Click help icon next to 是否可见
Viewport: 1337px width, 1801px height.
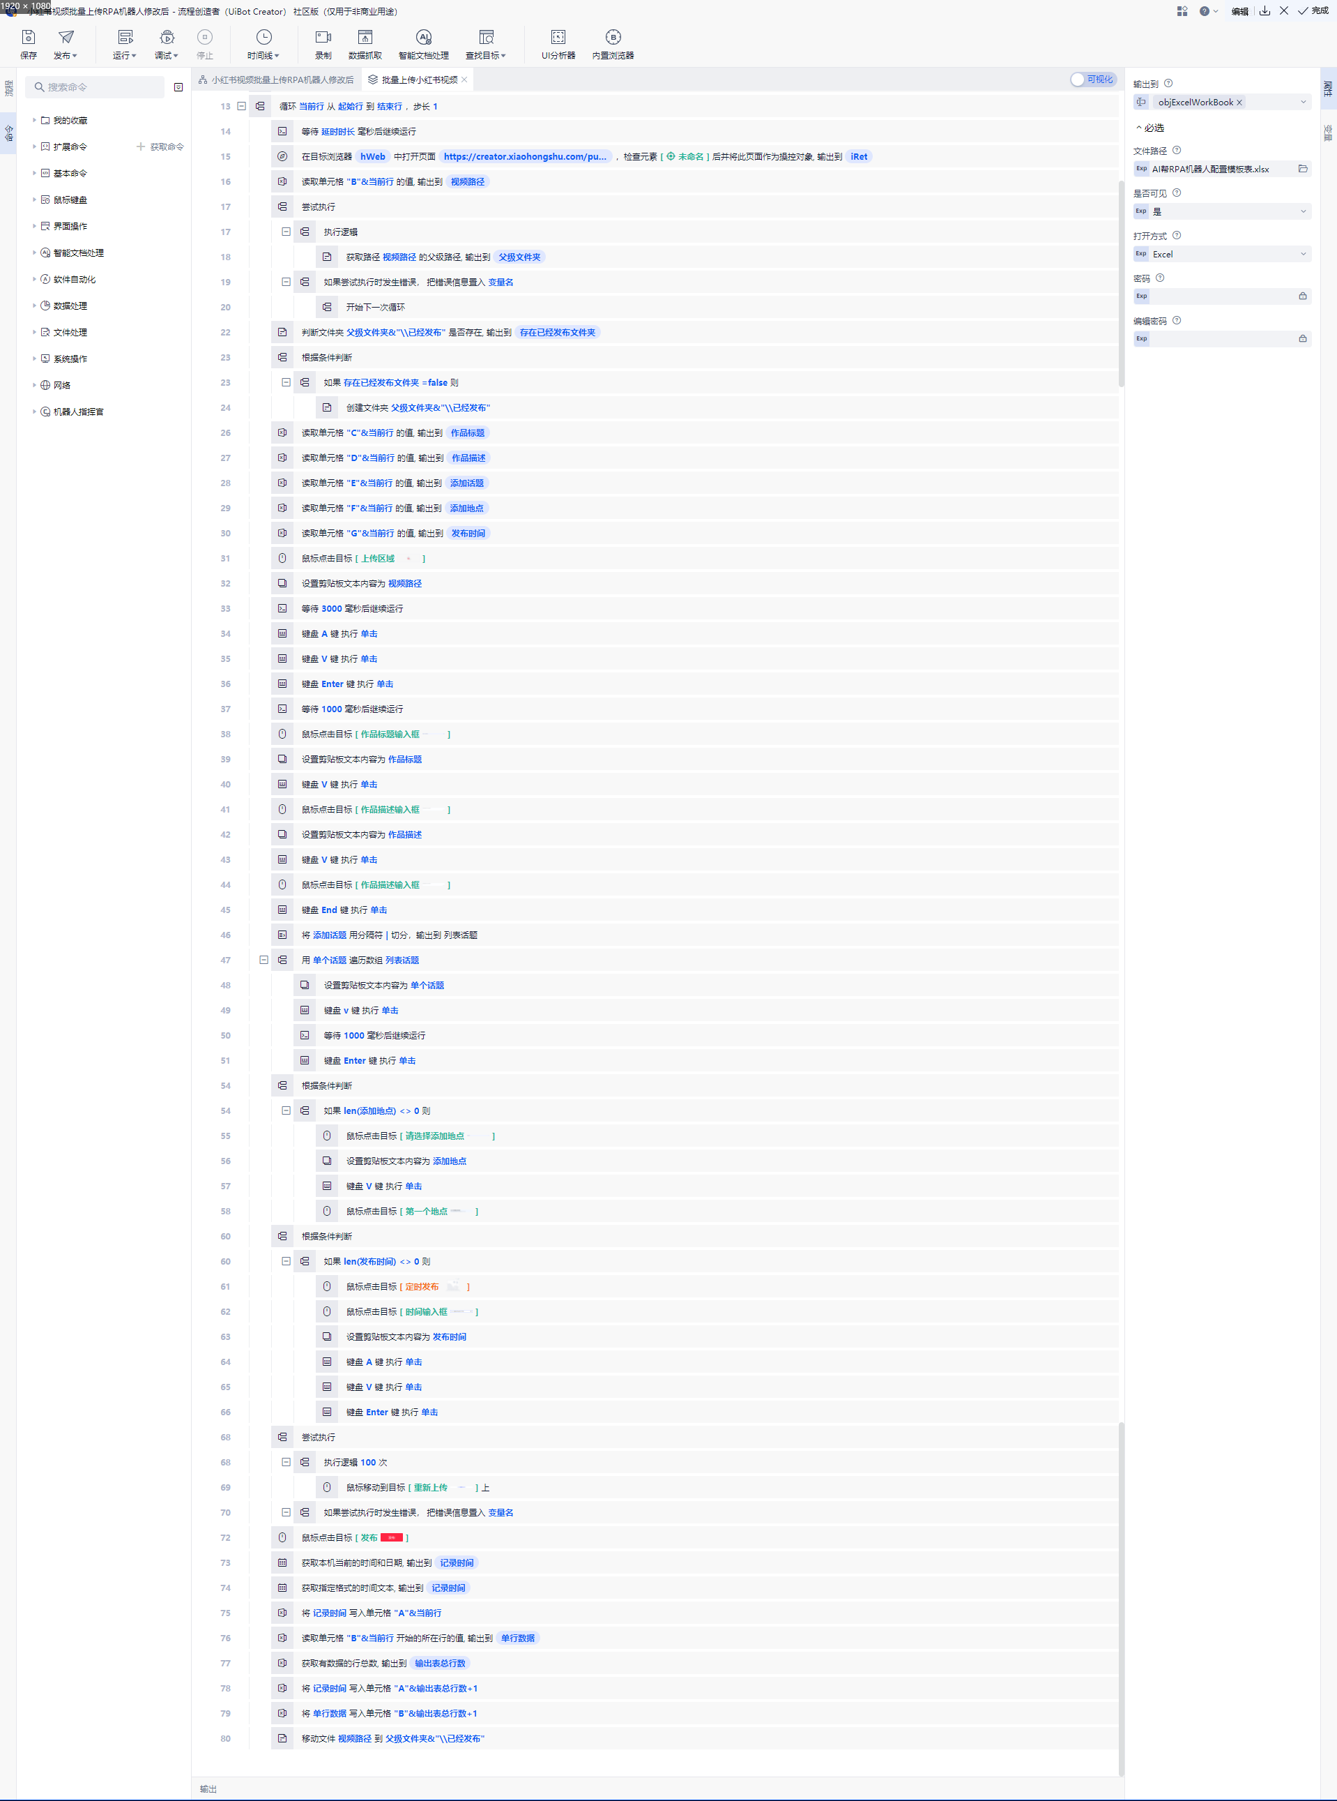1177,193
